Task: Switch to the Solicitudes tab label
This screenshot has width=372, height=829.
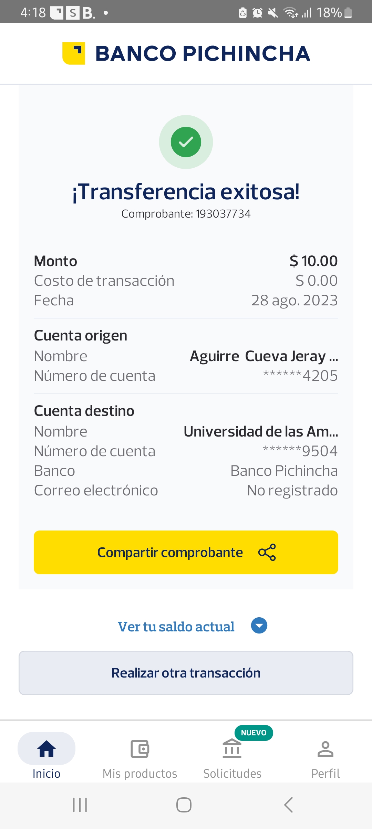Action: [232, 774]
